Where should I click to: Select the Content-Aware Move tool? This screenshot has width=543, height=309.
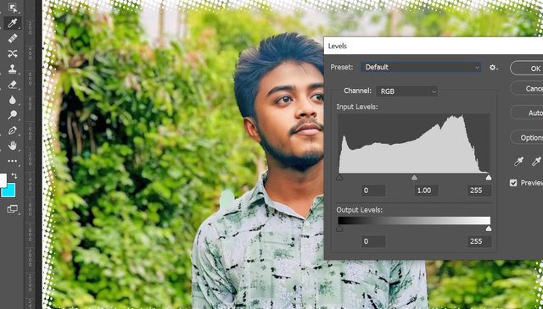[x=13, y=53]
